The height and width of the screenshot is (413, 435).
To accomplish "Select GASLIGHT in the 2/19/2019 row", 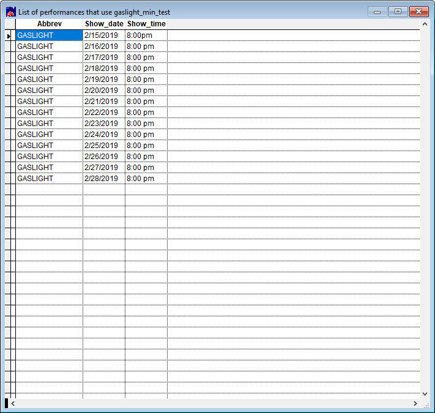I will [x=50, y=80].
